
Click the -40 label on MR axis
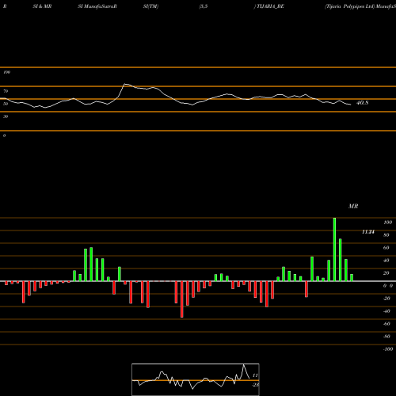[x=386, y=311]
